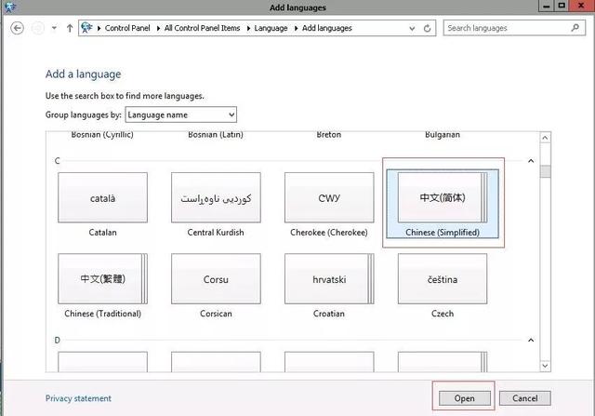595x416 pixels.
Task: Open the Privacy statement link
Action: pos(78,398)
